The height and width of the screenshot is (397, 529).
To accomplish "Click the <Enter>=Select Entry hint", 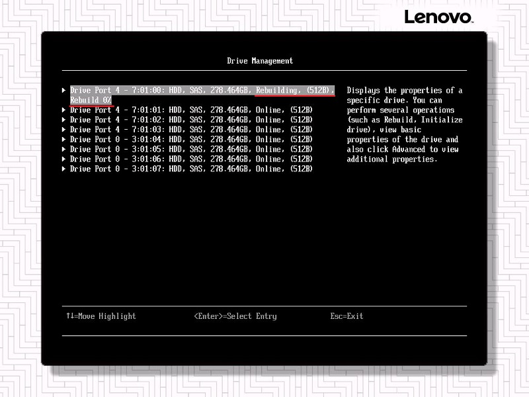I will pyautogui.click(x=235, y=316).
